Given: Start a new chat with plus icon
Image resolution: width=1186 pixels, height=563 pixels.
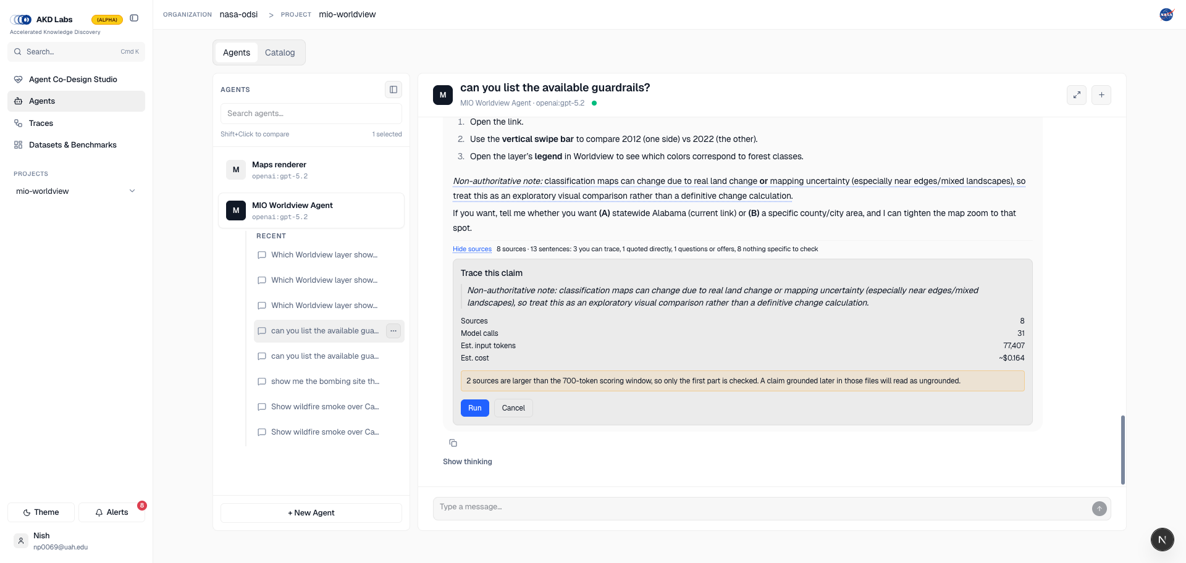Looking at the screenshot, I should click(1101, 95).
